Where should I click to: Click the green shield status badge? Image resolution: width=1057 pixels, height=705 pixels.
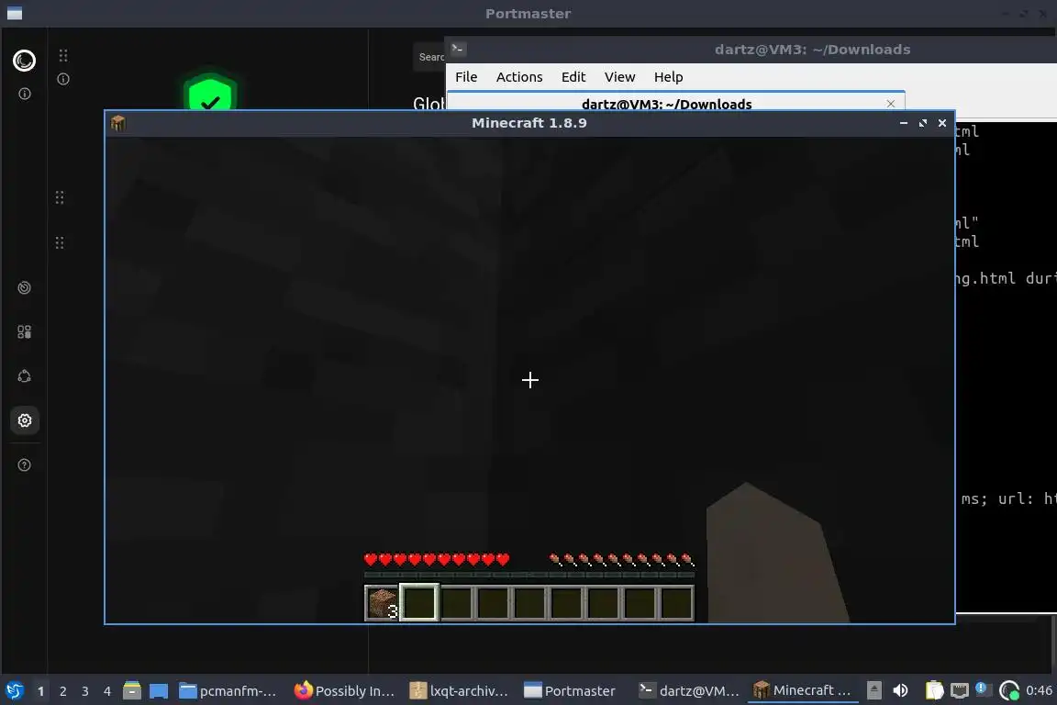210,92
